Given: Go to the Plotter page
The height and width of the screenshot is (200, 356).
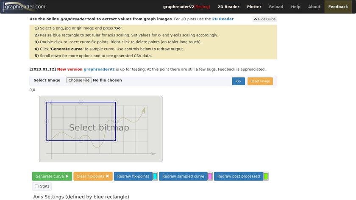Looking at the screenshot, I should 254,7.
